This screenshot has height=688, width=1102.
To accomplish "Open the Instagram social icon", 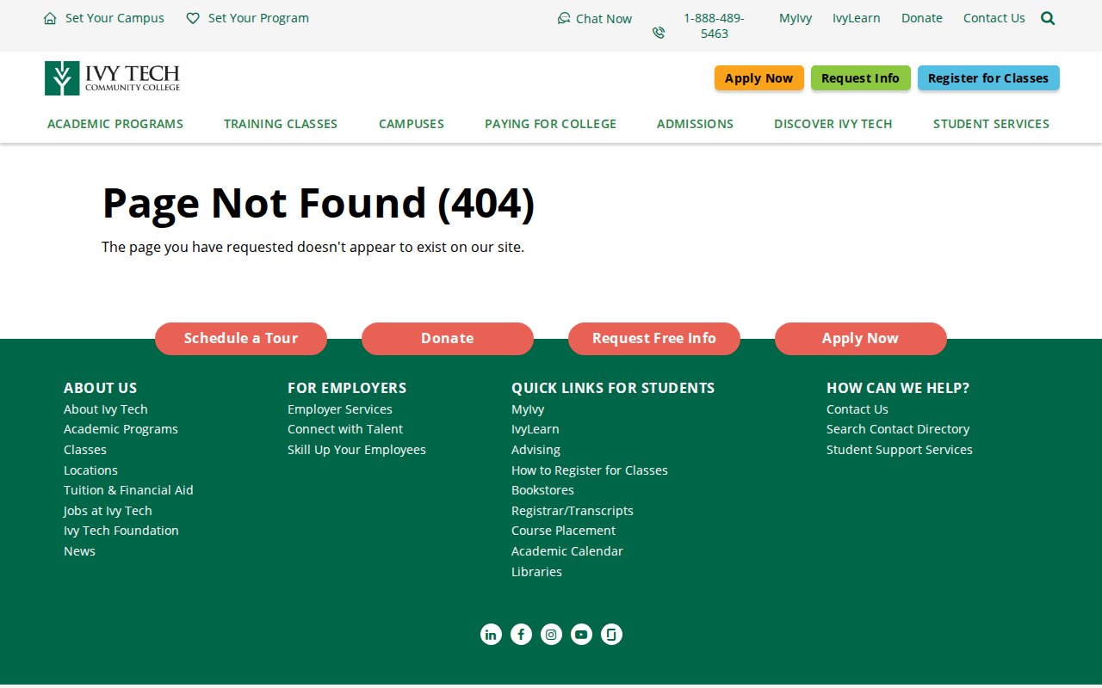I will point(551,635).
